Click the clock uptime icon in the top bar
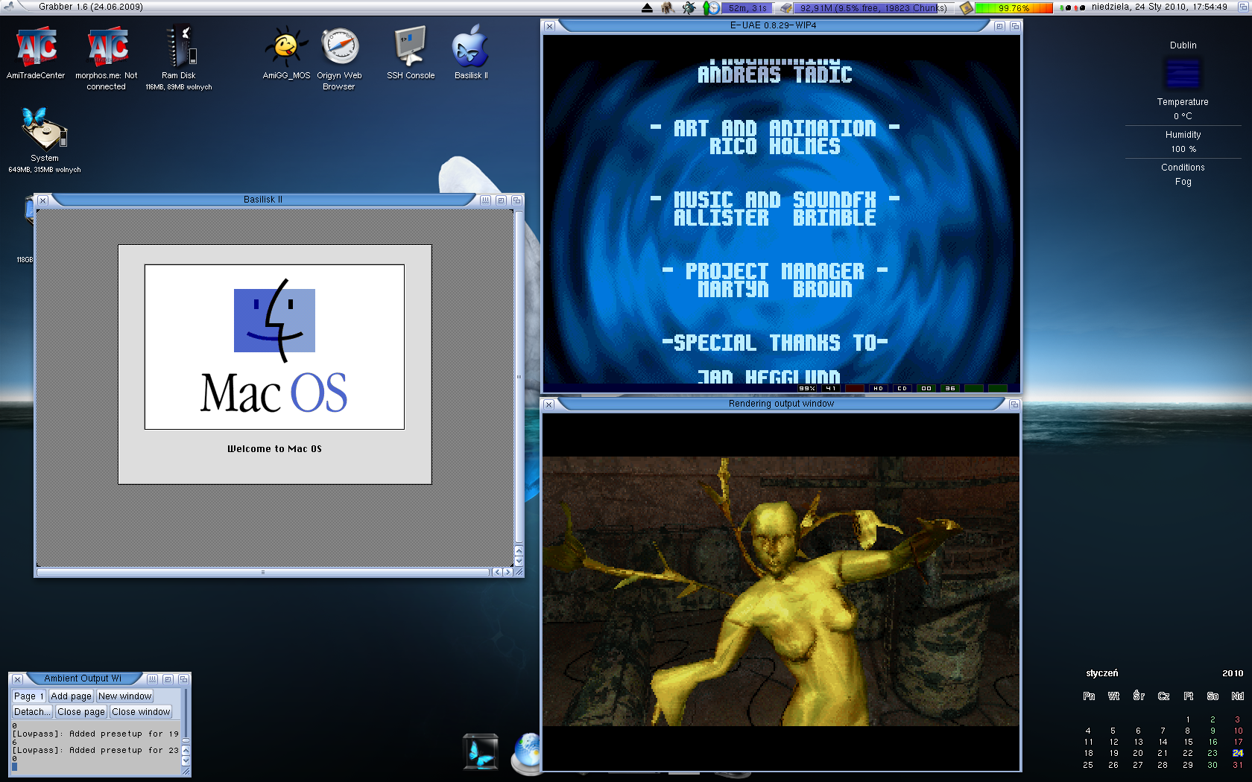 click(x=712, y=7)
